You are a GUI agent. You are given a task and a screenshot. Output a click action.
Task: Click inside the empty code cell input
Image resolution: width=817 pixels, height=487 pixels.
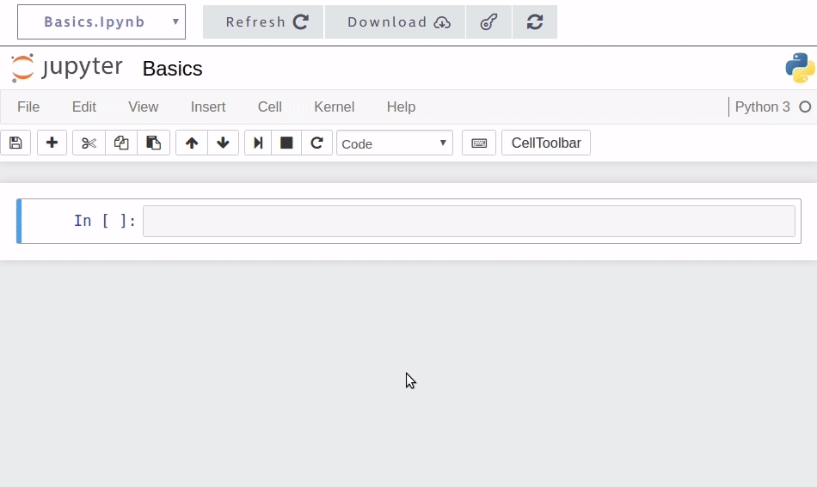click(x=469, y=221)
